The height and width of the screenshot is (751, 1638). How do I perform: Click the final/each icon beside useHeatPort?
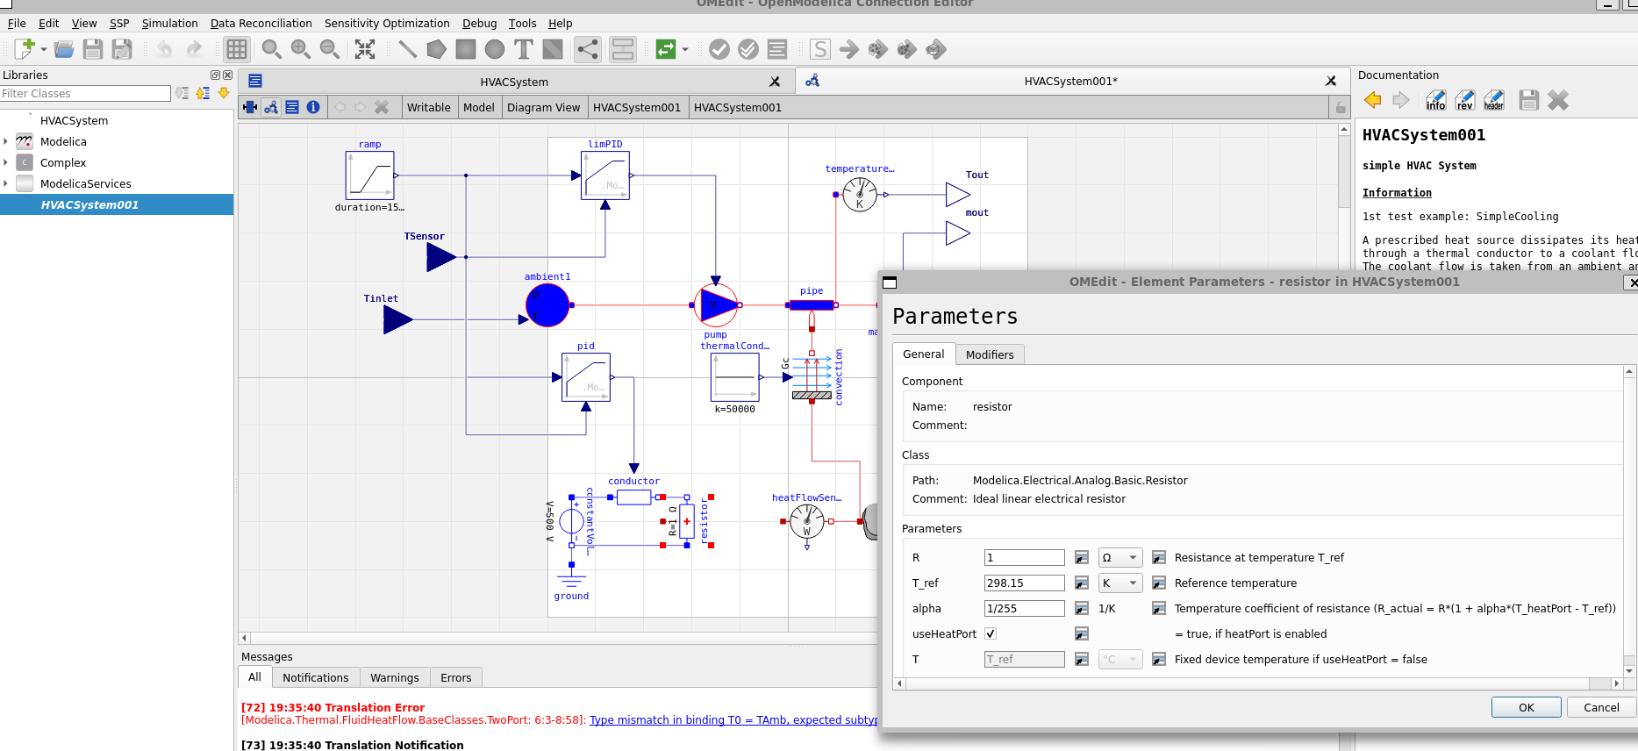pyautogui.click(x=1082, y=633)
